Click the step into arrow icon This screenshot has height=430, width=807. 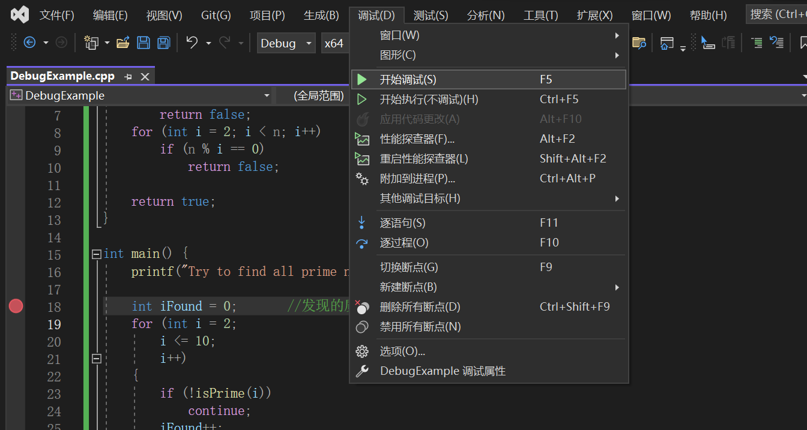click(x=361, y=222)
